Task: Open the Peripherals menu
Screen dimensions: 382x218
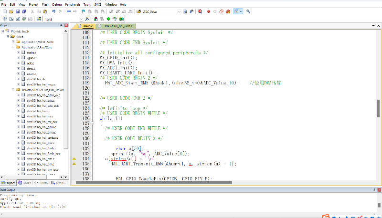Action: 73,4
